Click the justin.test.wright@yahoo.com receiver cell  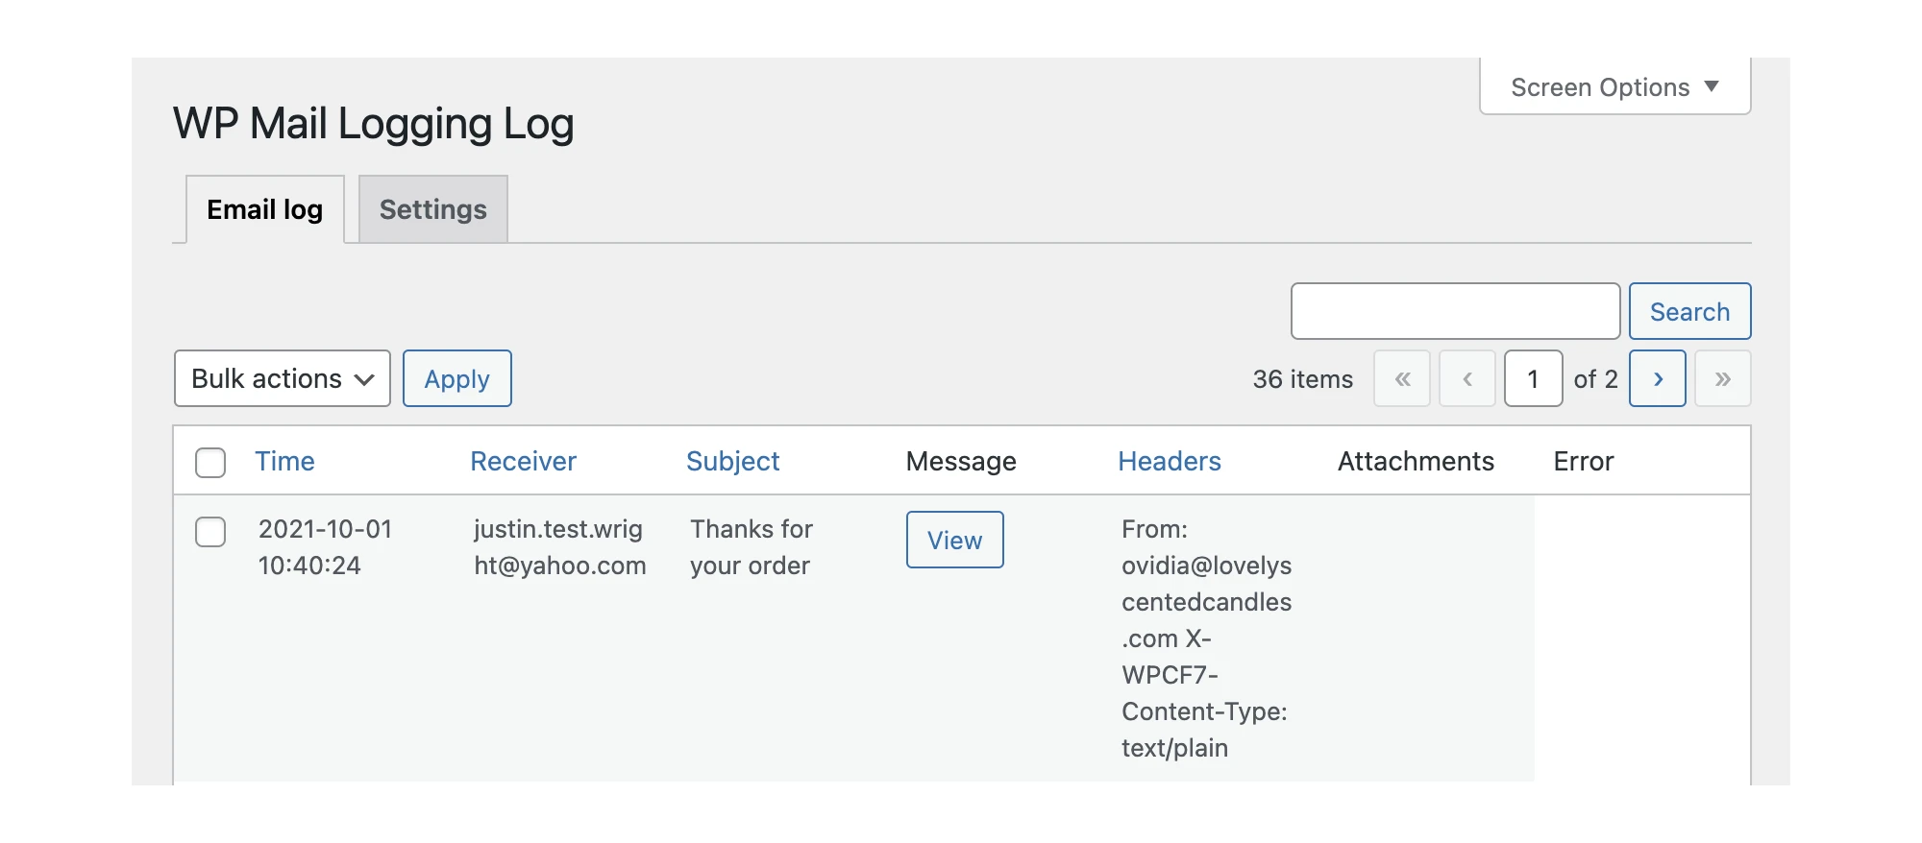pyautogui.click(x=559, y=547)
